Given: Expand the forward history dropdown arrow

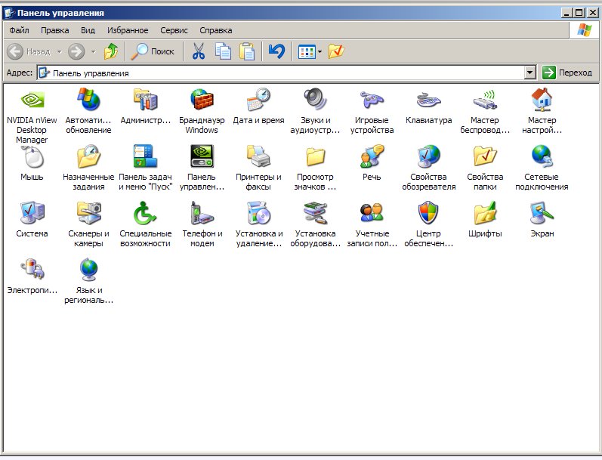Looking at the screenshot, I should [x=94, y=51].
